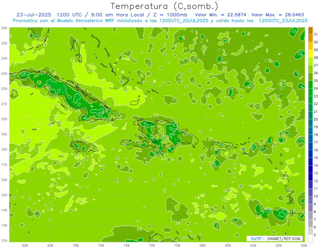323x249 pixels.
Task: Click the 1200UTC_23JUL2025 valid-until time
Action: point(283,20)
